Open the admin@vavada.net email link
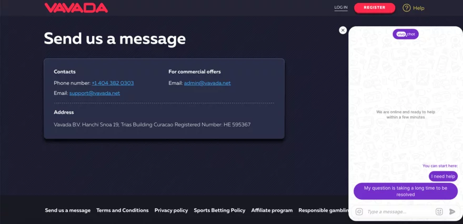Viewport: 463px width, 224px height. [207, 83]
